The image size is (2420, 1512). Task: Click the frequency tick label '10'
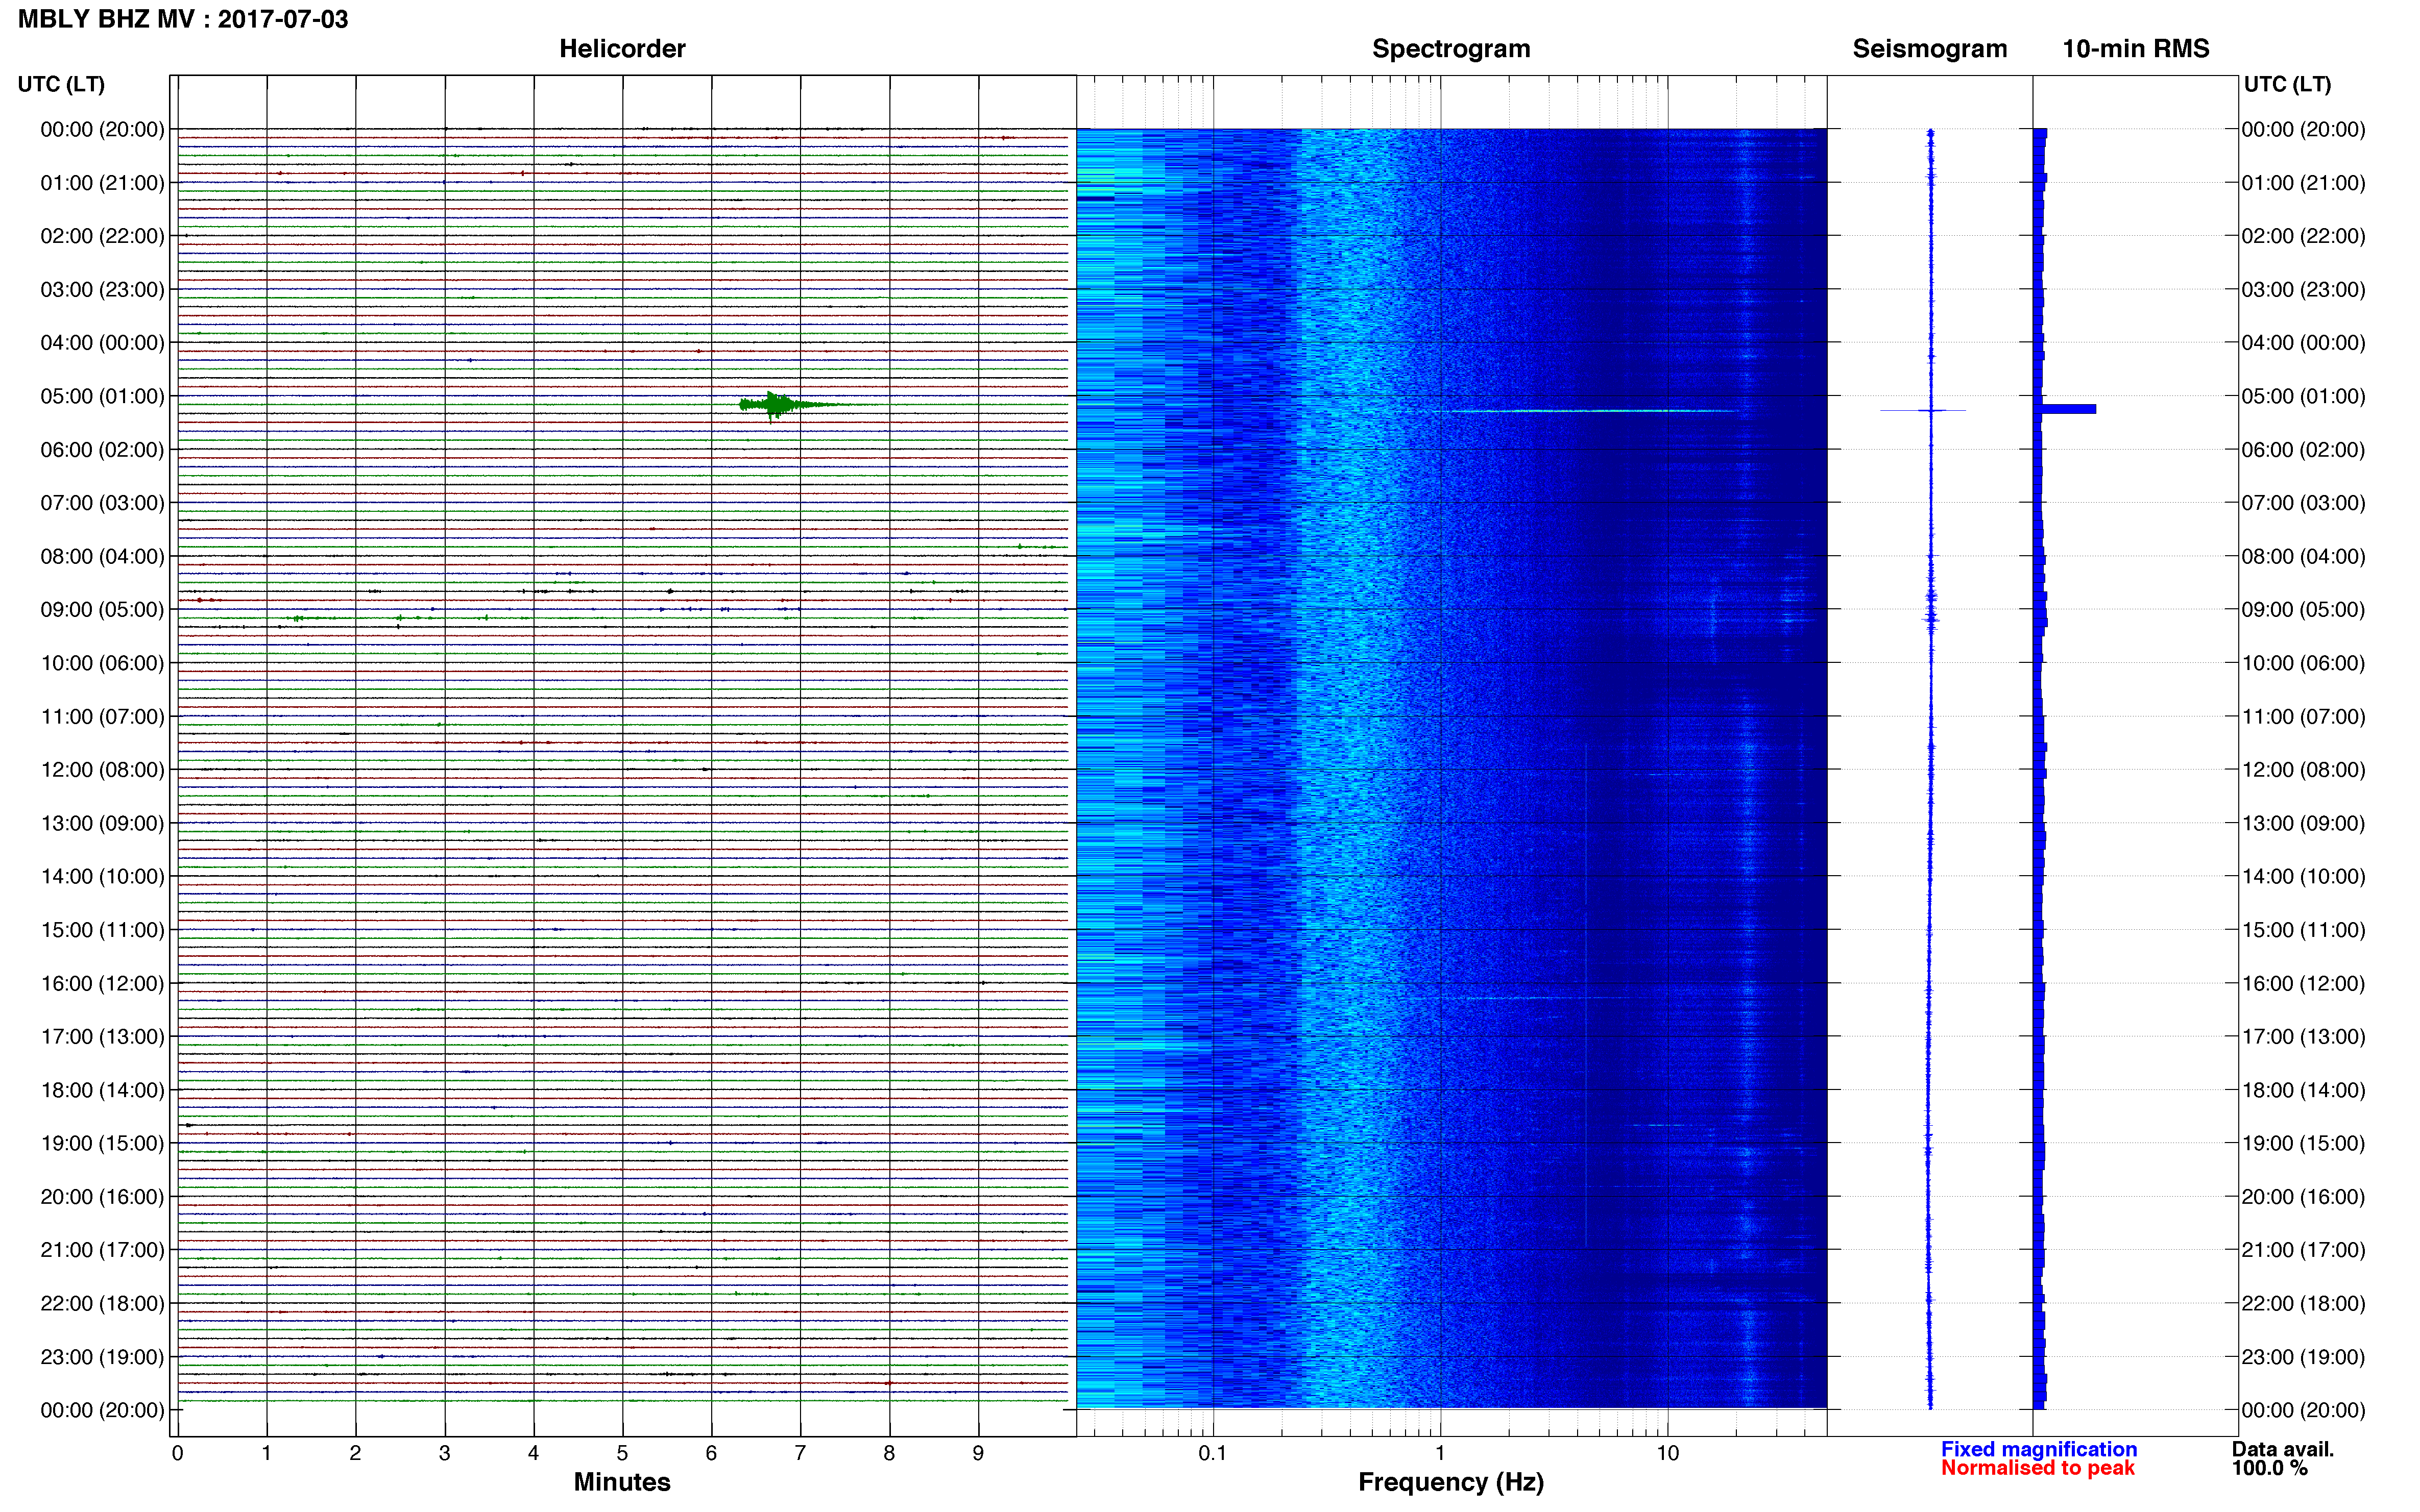point(1667,1453)
